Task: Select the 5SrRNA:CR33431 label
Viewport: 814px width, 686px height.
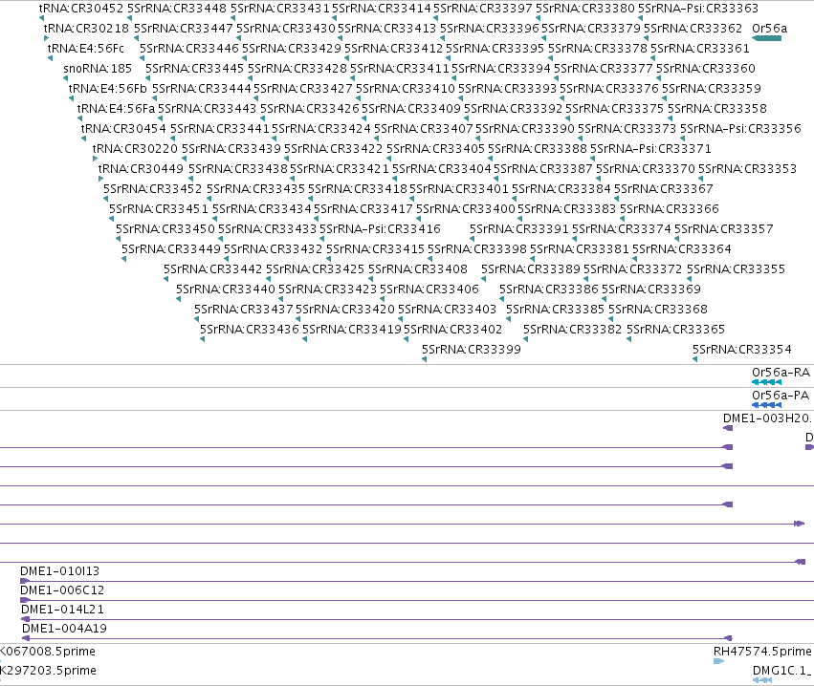Action: pos(280,8)
